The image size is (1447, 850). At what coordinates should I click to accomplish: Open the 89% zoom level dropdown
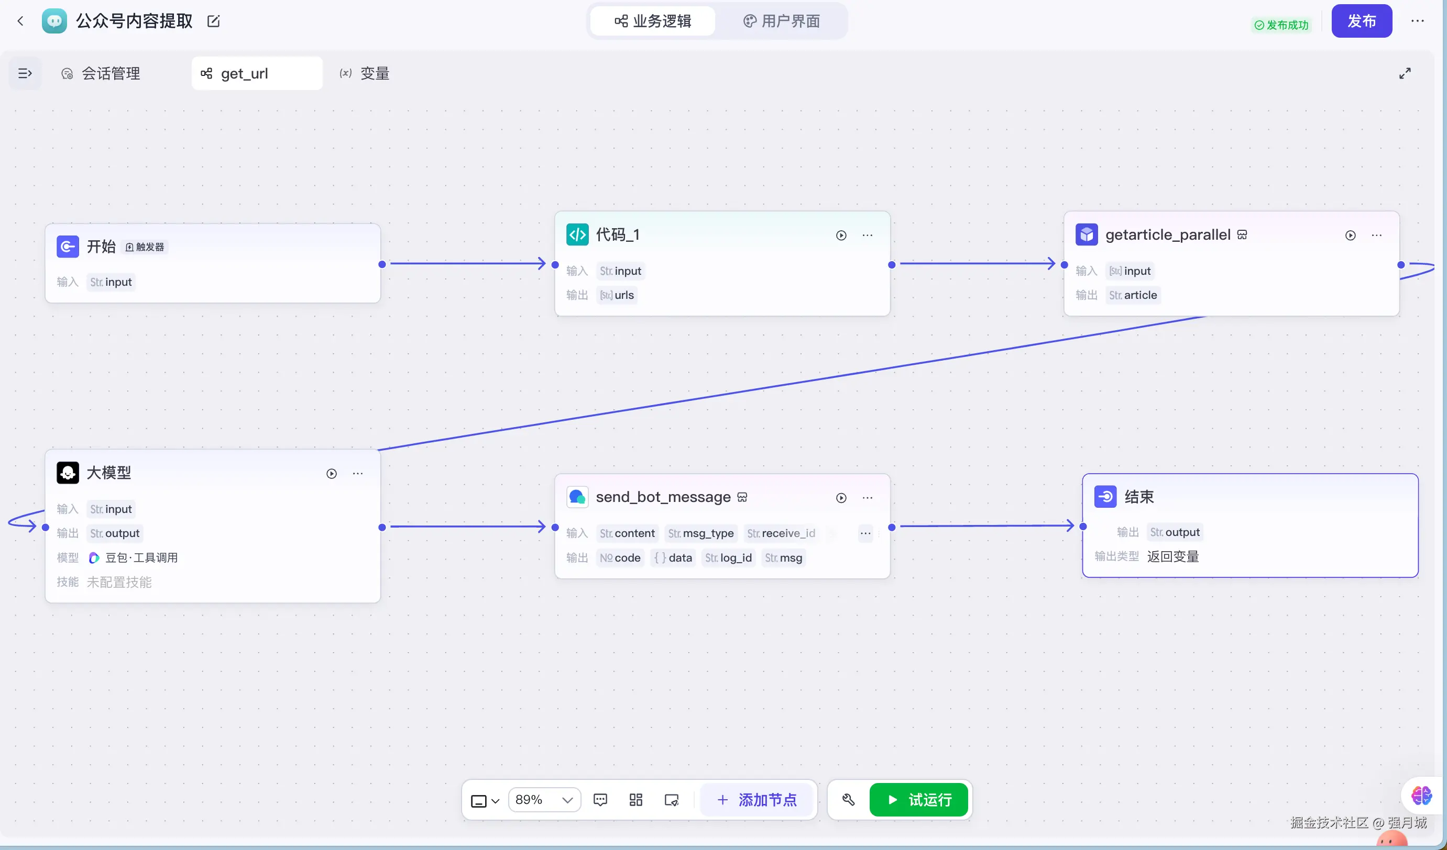544,800
